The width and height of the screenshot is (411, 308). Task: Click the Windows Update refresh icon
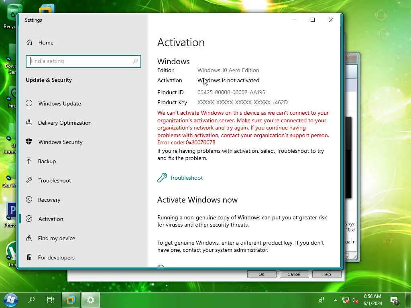(29, 103)
